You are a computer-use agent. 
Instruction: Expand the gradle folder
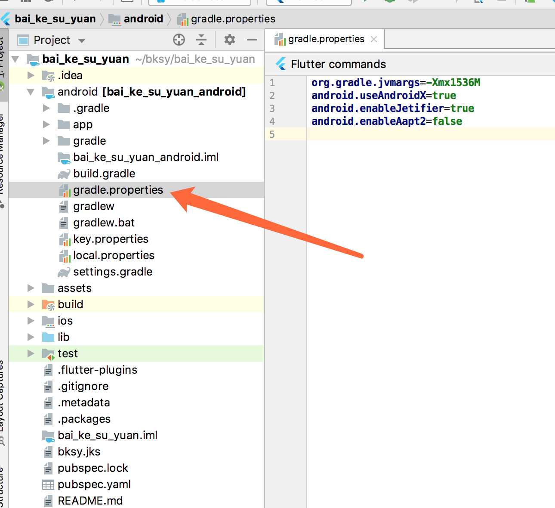(46, 141)
